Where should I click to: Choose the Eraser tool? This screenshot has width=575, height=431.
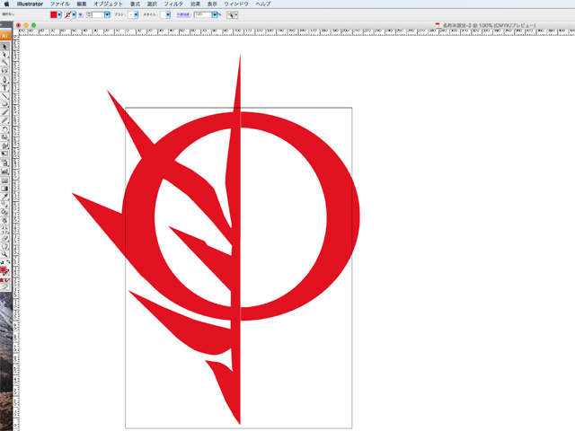click(4, 238)
